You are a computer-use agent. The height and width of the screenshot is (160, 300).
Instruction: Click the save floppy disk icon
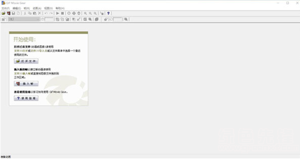coord(13,13)
